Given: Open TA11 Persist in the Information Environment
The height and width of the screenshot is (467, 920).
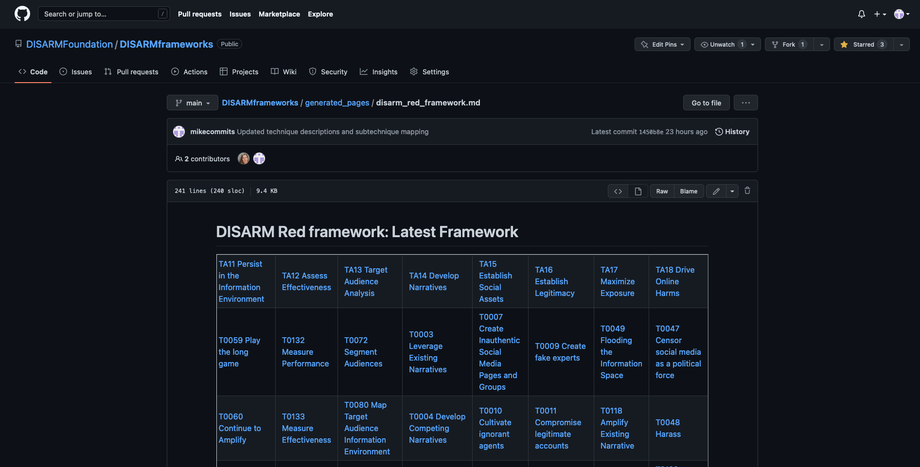Looking at the screenshot, I should pos(241,281).
